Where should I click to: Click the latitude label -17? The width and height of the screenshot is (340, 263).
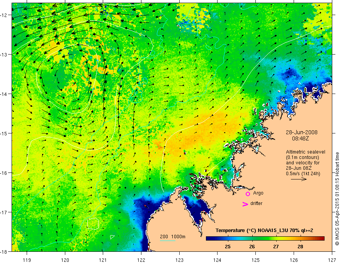click(4, 212)
